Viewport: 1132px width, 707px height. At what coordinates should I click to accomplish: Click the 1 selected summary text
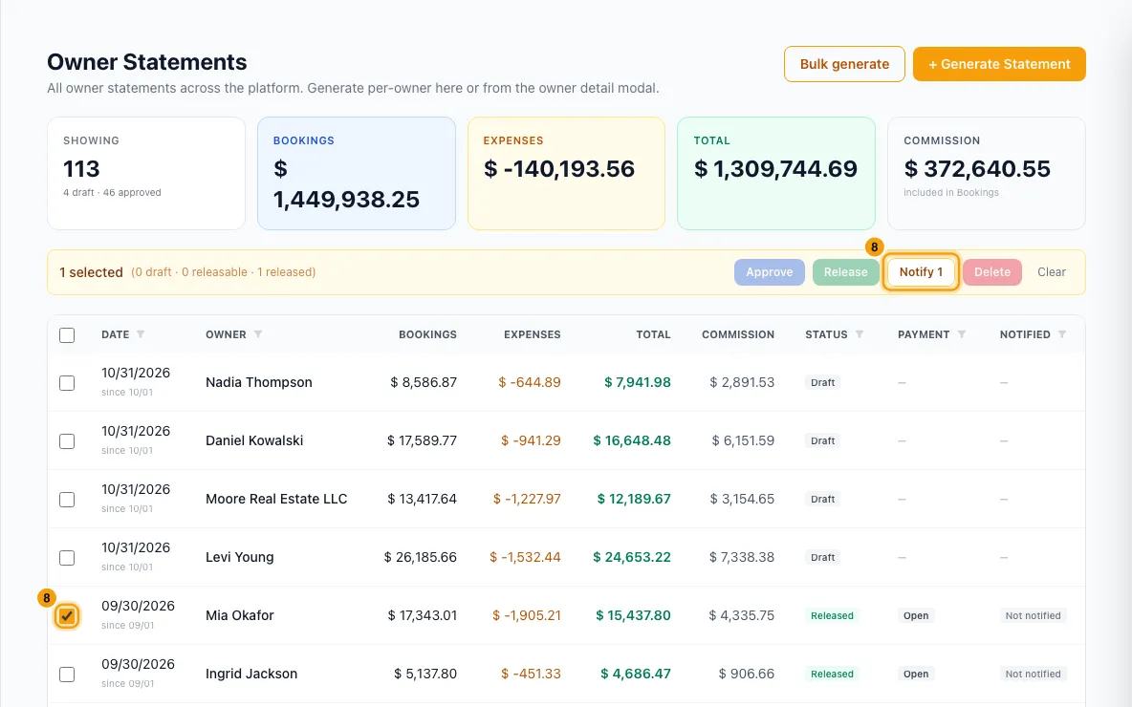click(x=91, y=272)
